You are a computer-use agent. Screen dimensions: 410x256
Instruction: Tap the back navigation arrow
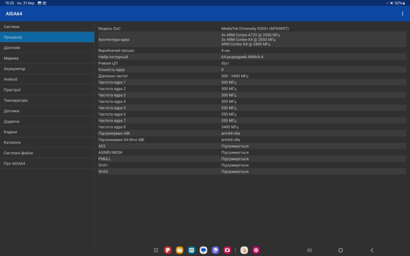[372, 250]
